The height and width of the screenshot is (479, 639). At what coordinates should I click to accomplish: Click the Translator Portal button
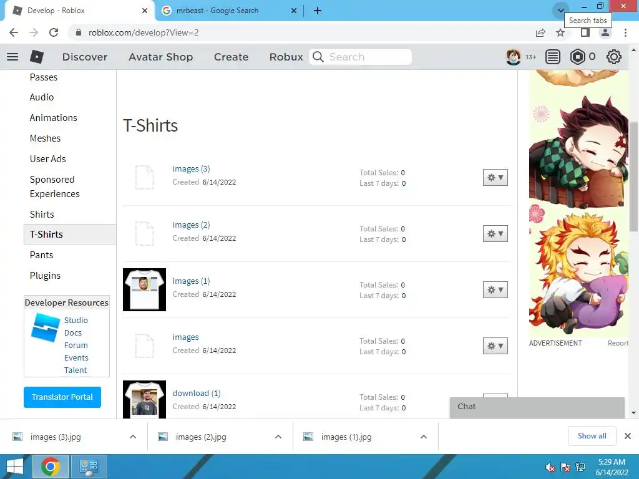click(62, 397)
